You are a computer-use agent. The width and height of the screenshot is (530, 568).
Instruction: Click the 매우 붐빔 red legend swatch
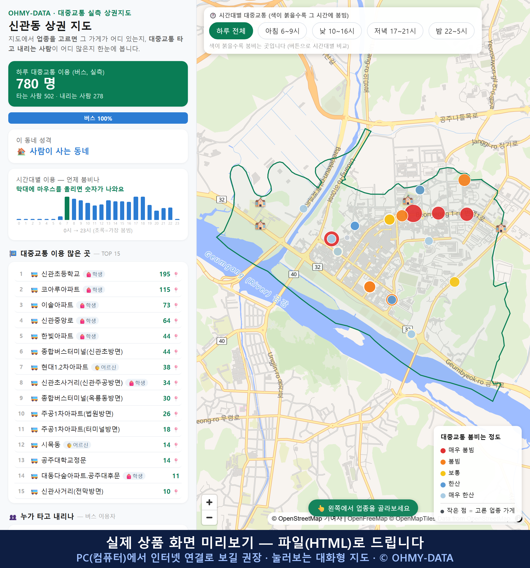pos(443,451)
